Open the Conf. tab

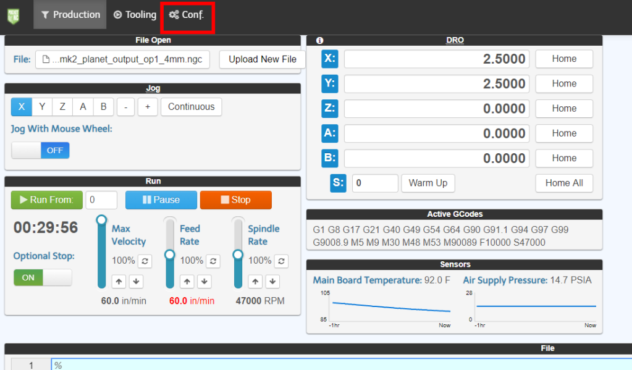[187, 15]
